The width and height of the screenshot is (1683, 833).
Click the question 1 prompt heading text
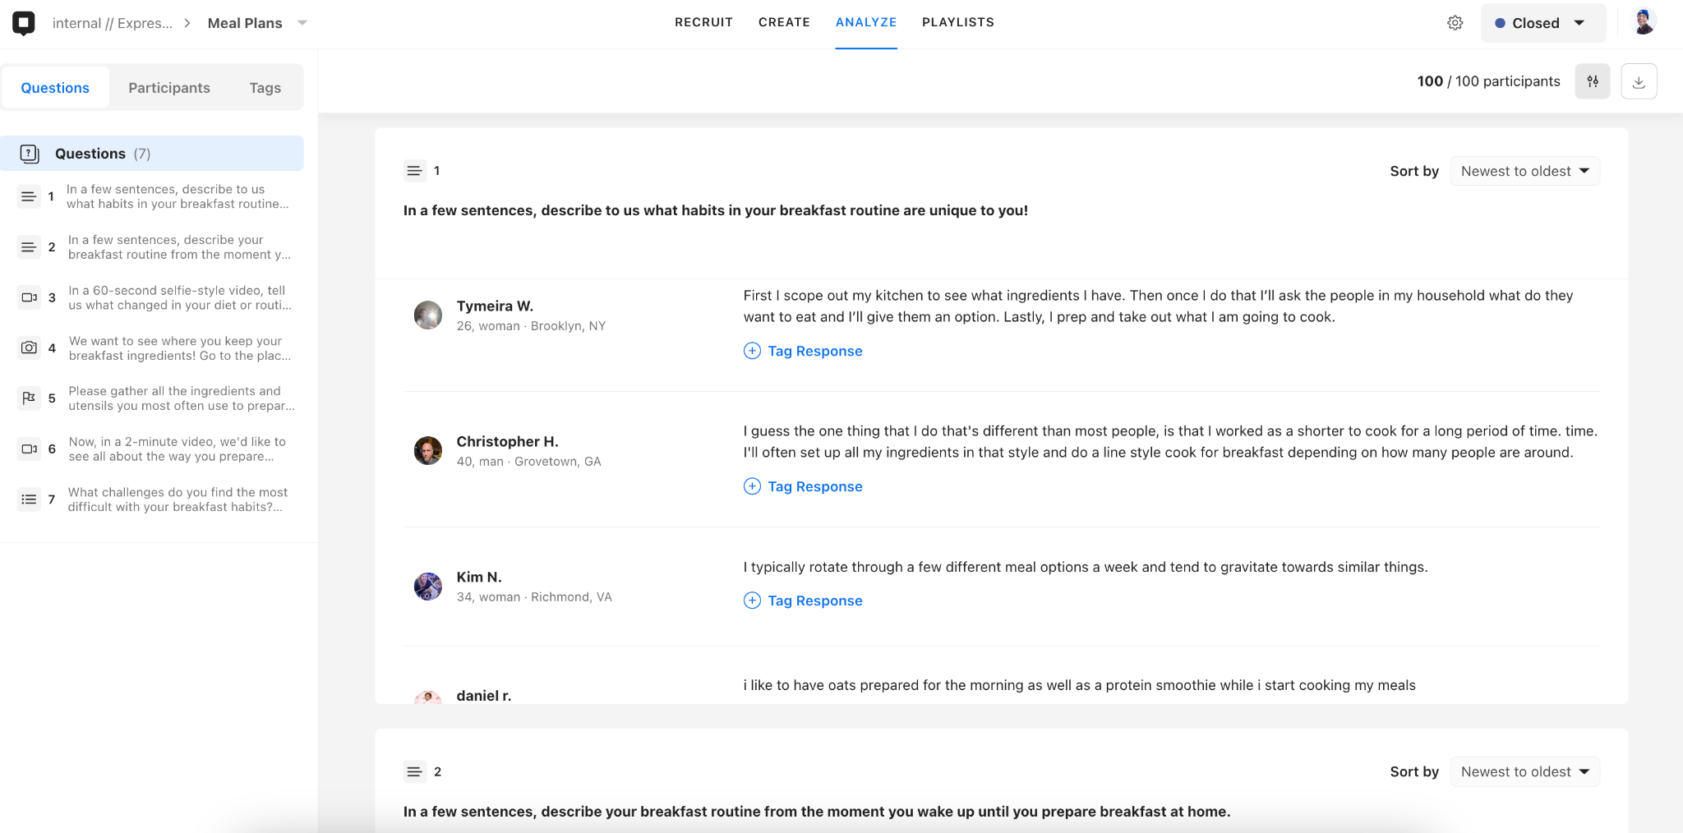click(715, 210)
